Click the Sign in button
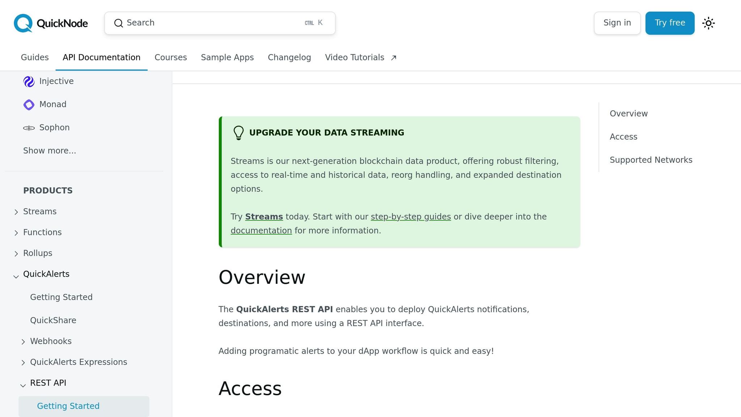Screen dimensions: 741x417 click(x=617, y=23)
